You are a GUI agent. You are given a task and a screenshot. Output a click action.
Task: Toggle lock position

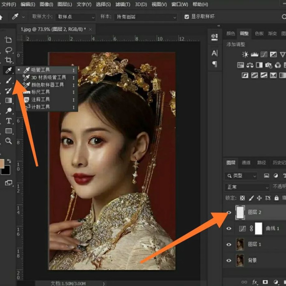(x=259, y=198)
